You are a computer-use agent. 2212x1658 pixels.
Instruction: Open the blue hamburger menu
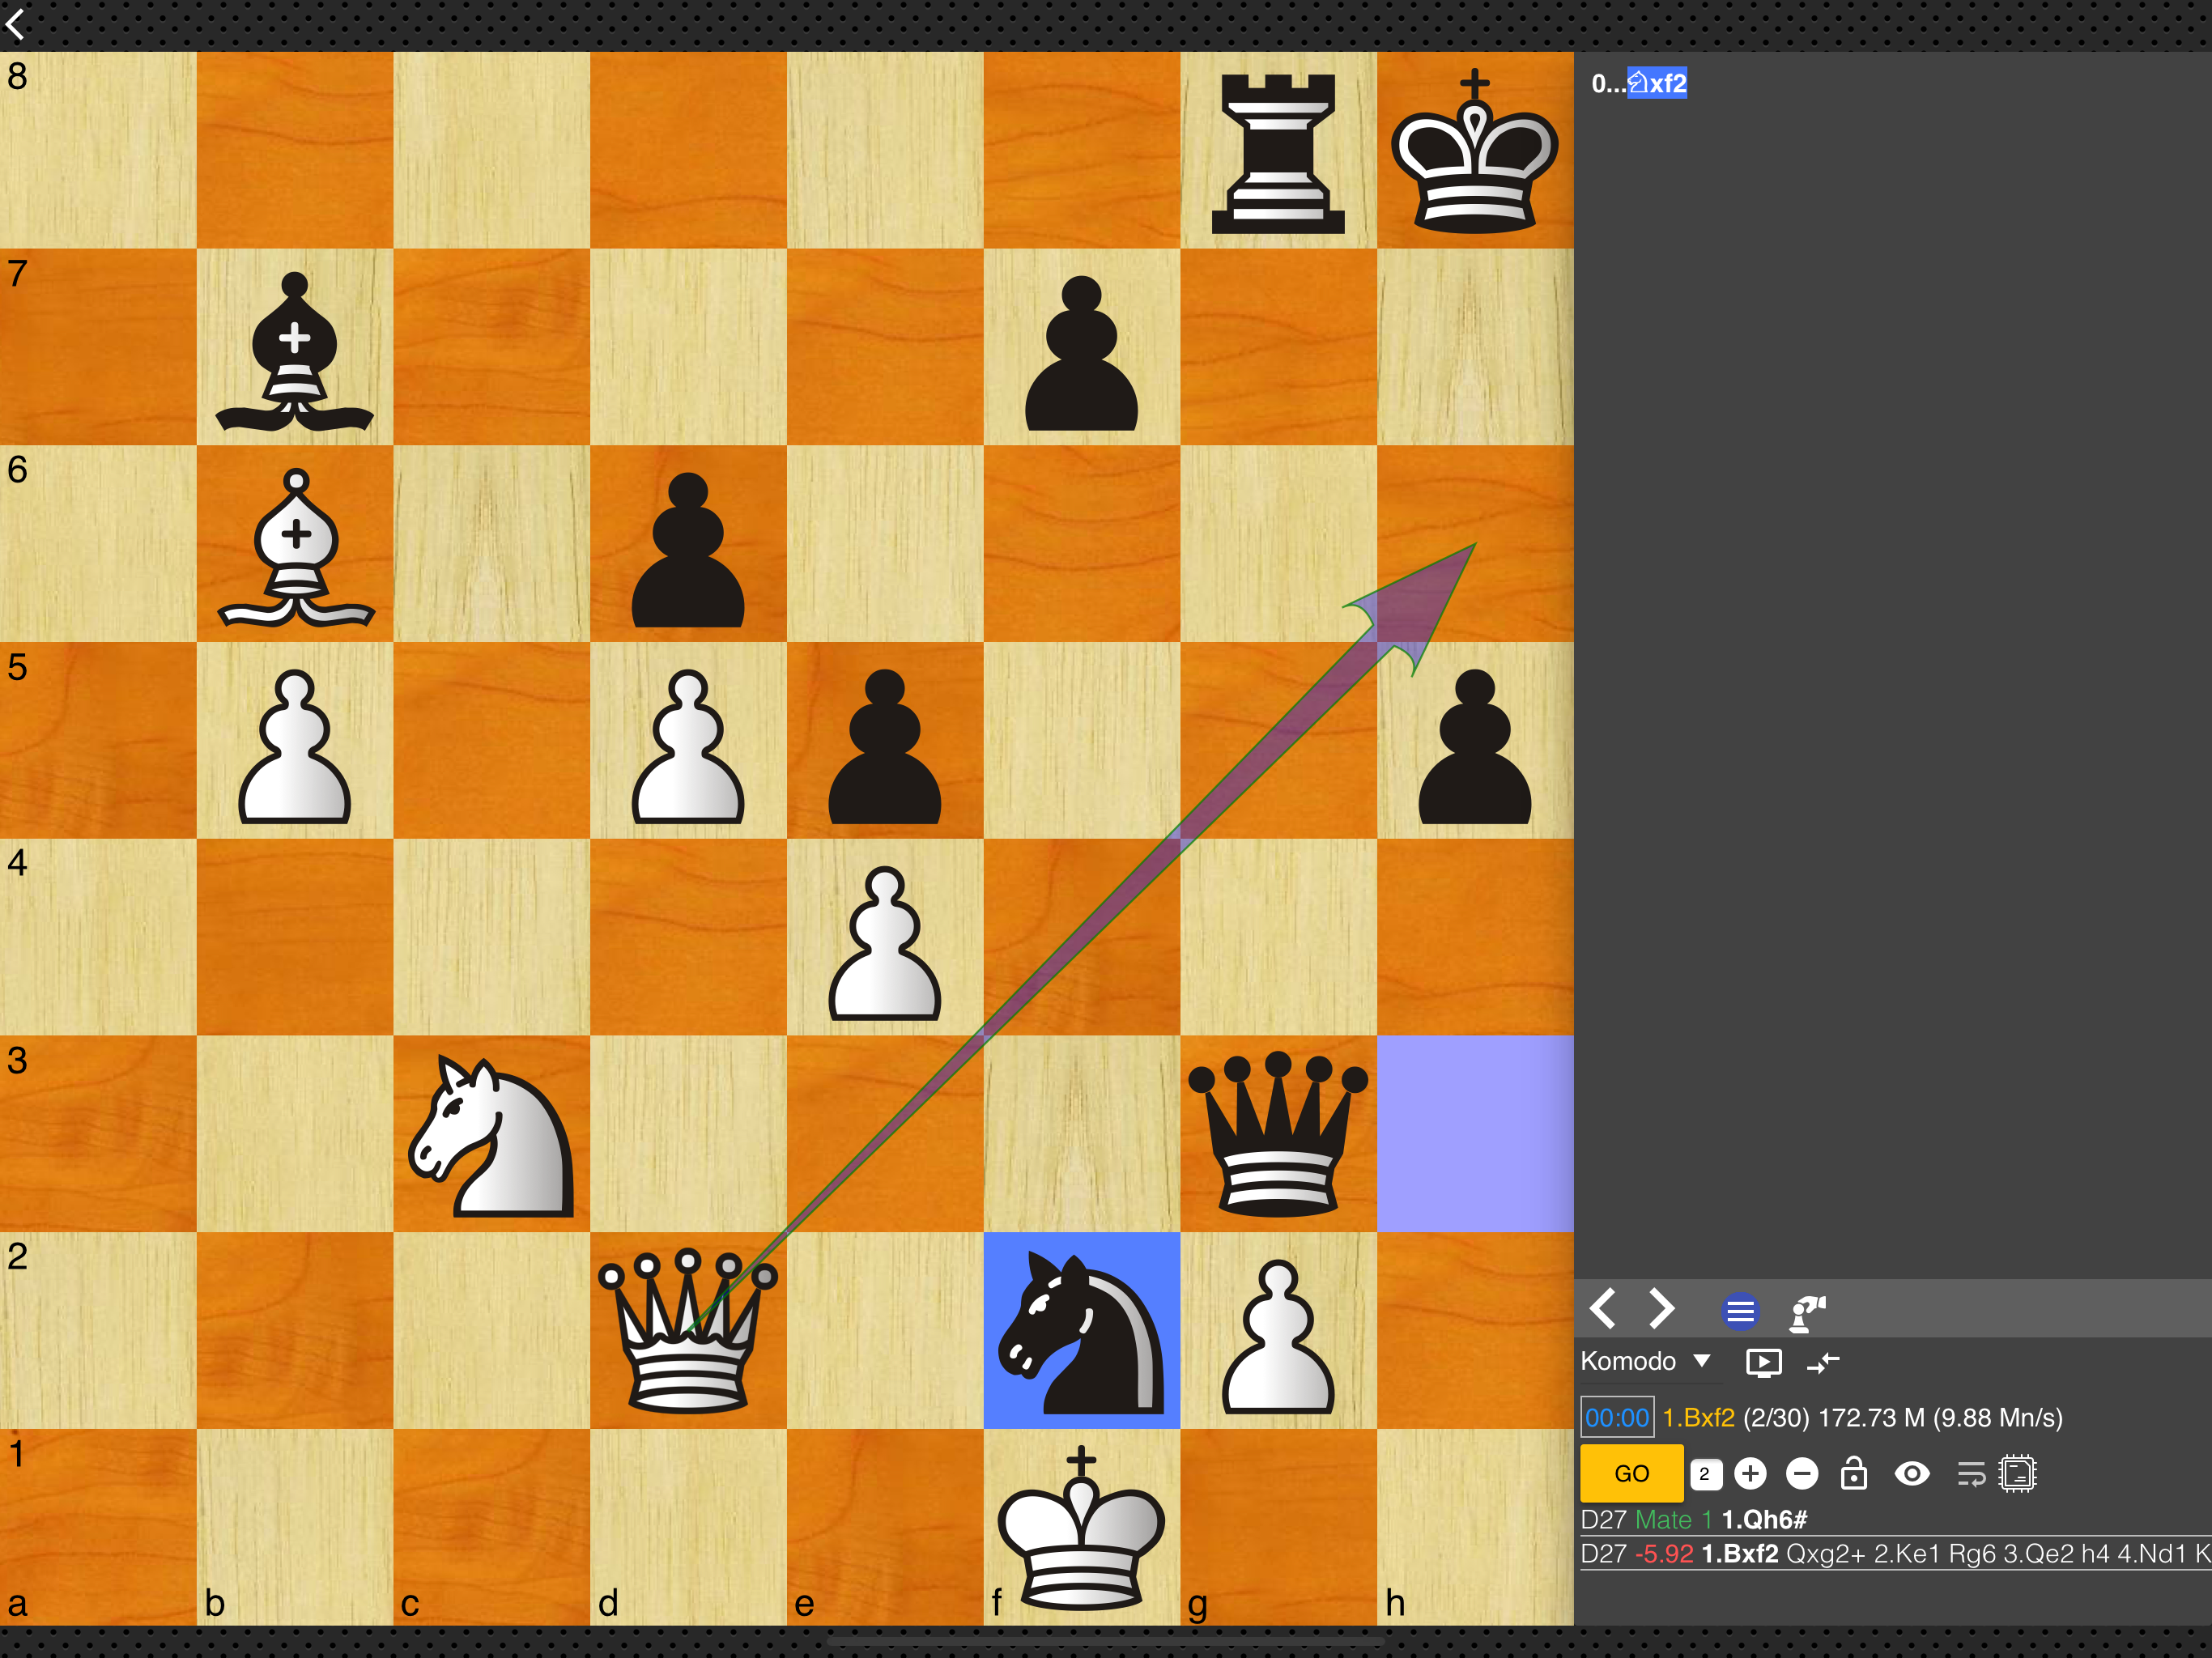point(1740,1310)
